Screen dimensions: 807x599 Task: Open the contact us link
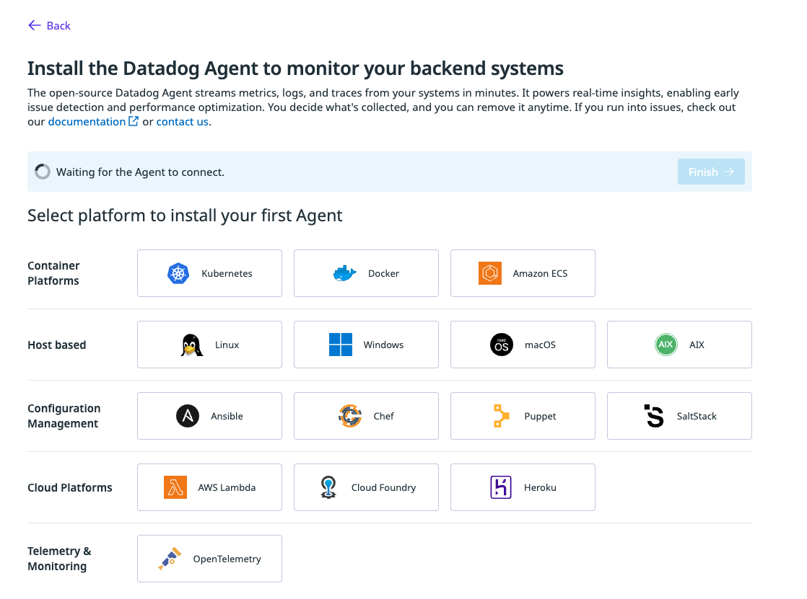click(182, 122)
